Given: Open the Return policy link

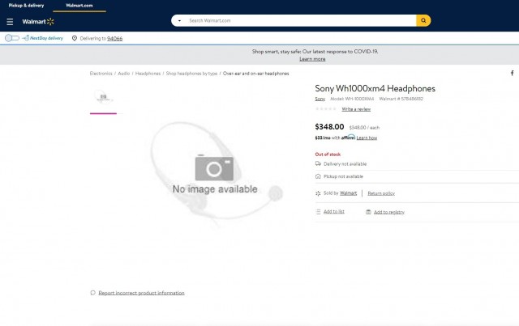Looking at the screenshot, I should click(x=381, y=193).
